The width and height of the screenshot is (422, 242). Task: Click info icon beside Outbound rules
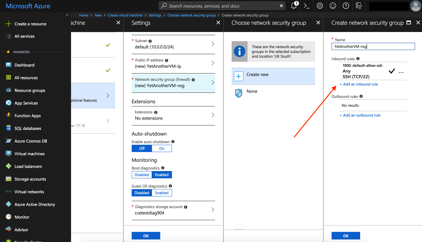pos(361,96)
